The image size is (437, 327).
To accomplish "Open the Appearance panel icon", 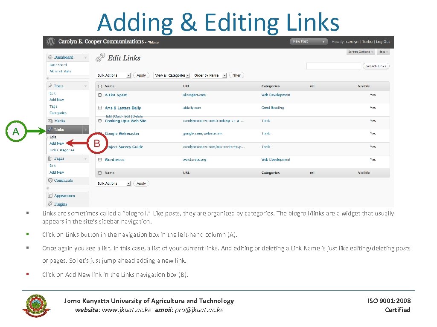I will click(x=50, y=195).
